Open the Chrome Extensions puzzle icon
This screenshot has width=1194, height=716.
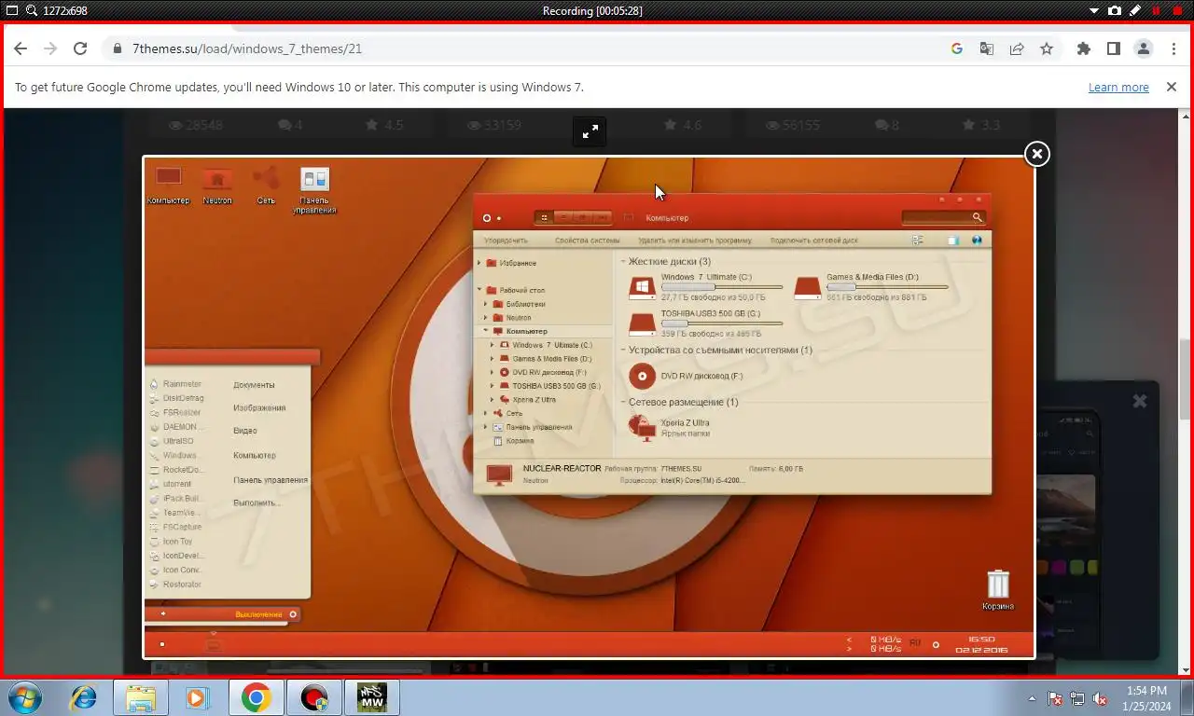point(1084,48)
